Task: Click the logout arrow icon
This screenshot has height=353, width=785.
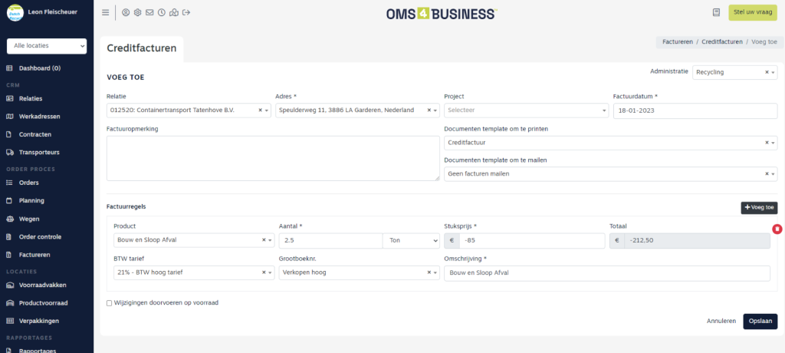Action: pos(186,12)
